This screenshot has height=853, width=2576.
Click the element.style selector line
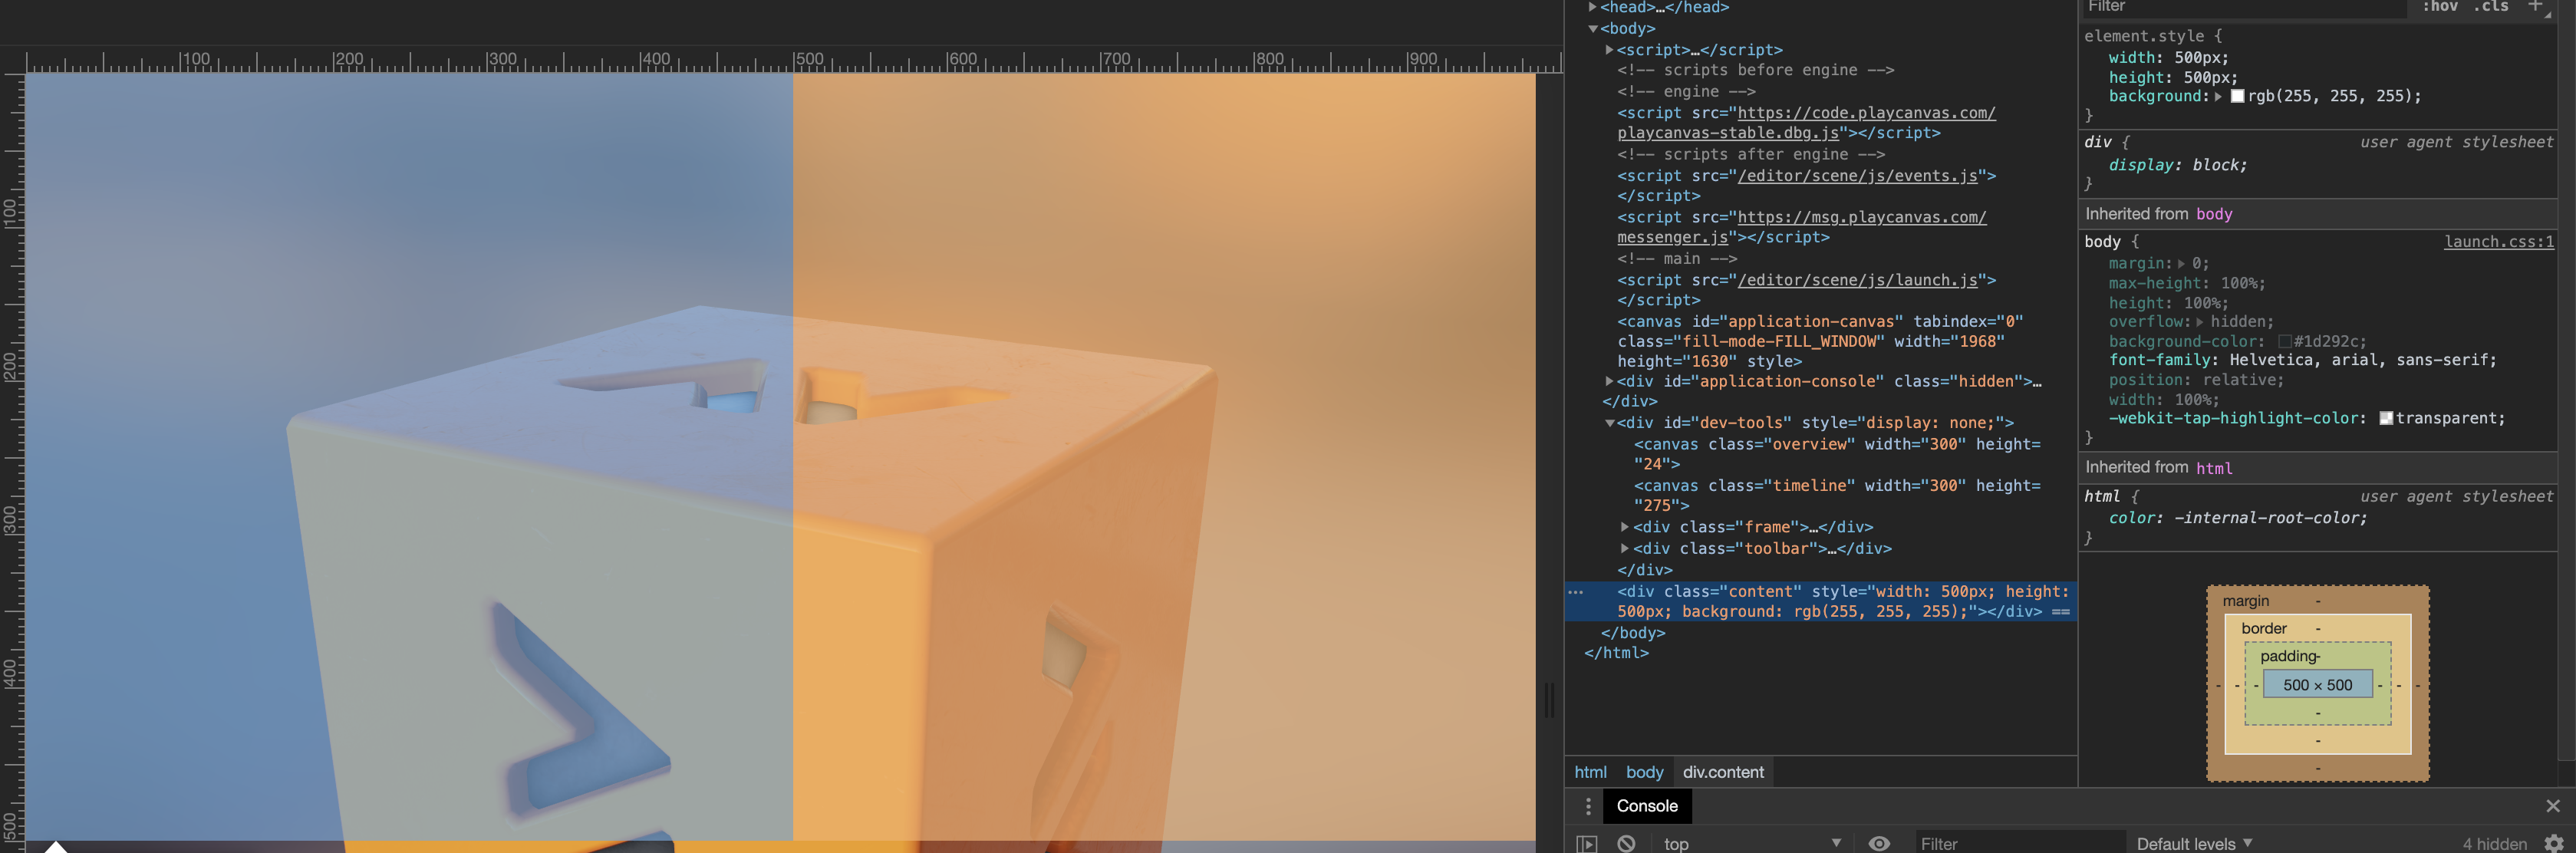click(2152, 36)
